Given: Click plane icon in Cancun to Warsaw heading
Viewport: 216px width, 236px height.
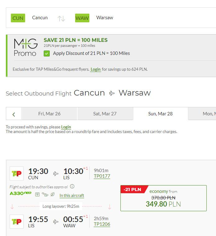Looking at the screenshot, I should click(x=112, y=93).
